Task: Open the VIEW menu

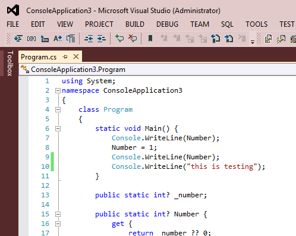Action: (65, 24)
